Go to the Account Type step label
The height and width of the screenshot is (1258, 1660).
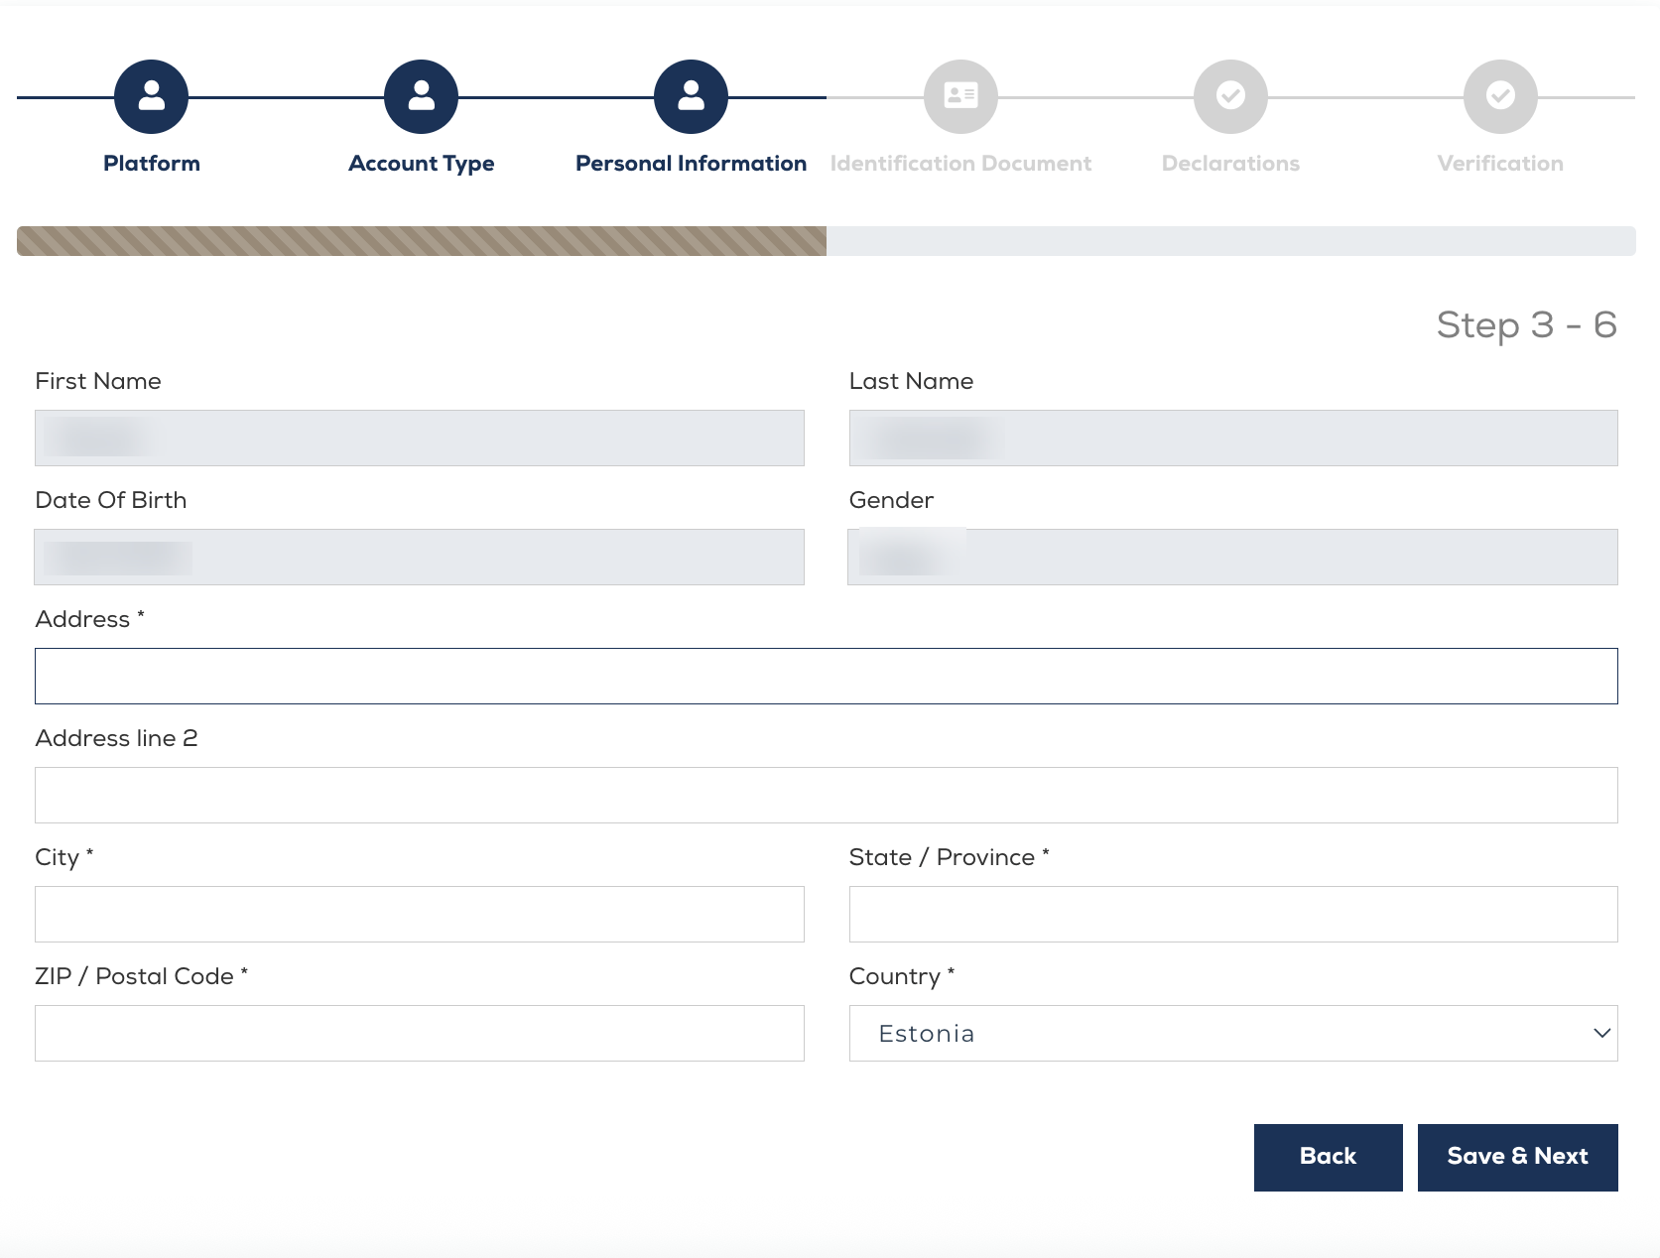[421, 164]
